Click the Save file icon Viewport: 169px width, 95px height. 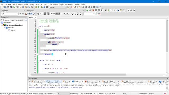pyautogui.click(x=8, y=7)
